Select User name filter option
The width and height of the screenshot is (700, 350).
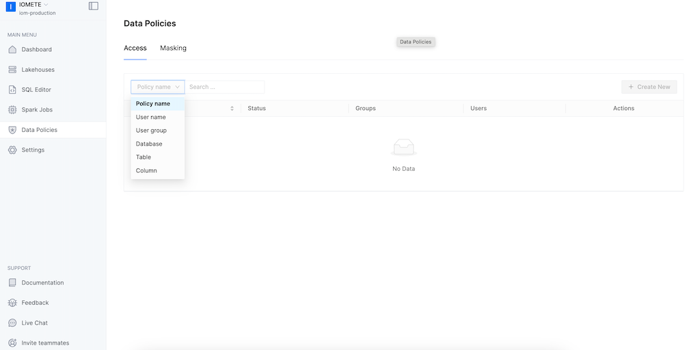[x=151, y=117]
